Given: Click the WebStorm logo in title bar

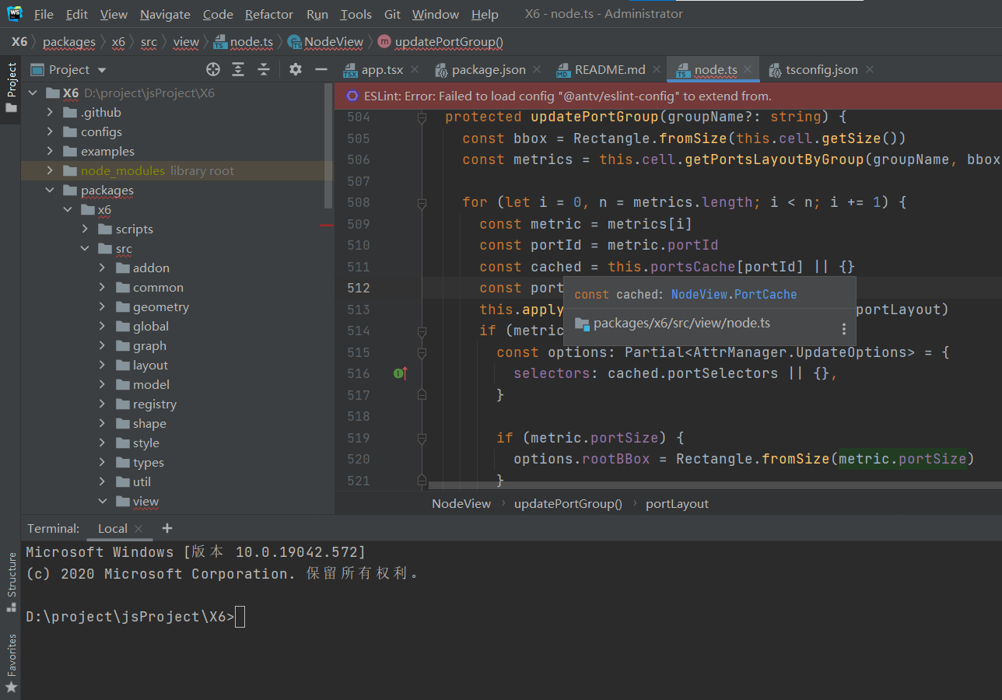Looking at the screenshot, I should tap(15, 13).
